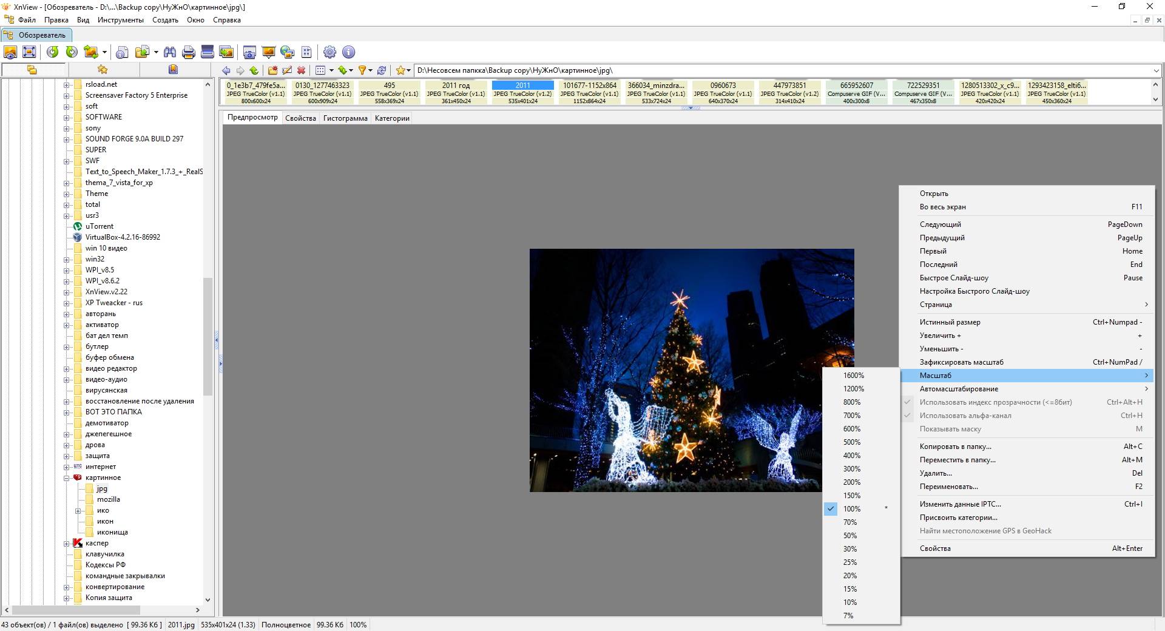The image size is (1165, 631).
Task: Click the web page creation globe icon
Action: 287,52
